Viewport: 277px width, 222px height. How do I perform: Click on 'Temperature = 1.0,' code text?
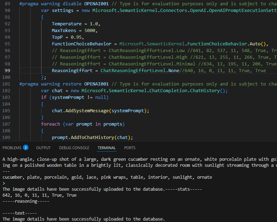tap(76, 24)
